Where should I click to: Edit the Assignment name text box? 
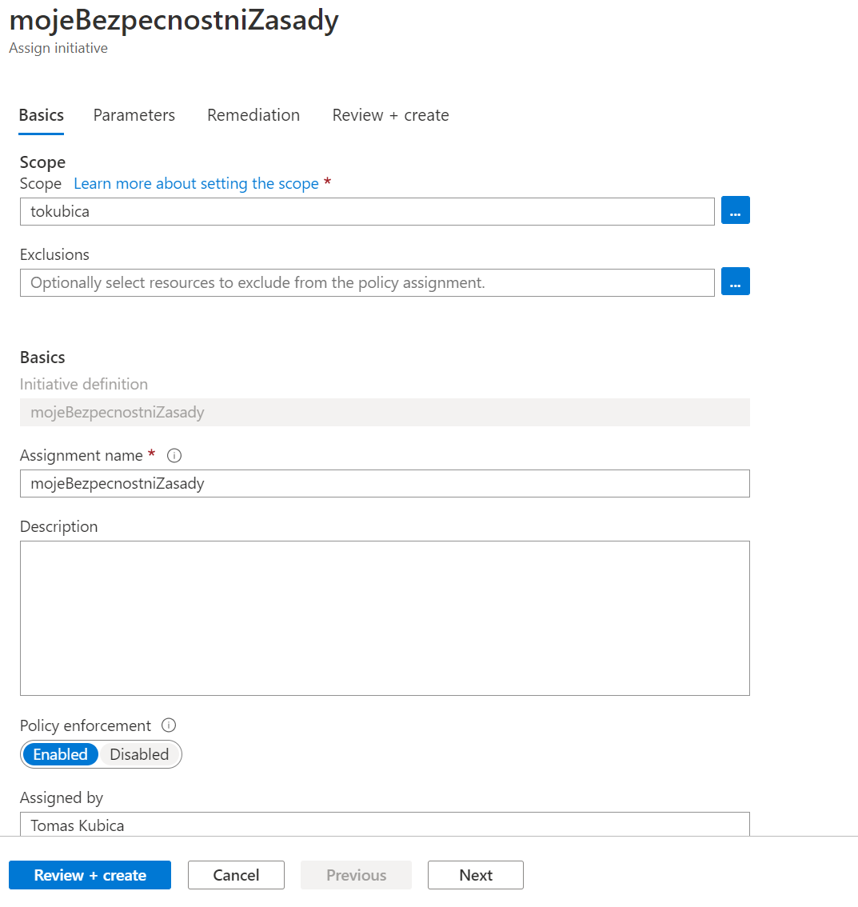coord(385,484)
